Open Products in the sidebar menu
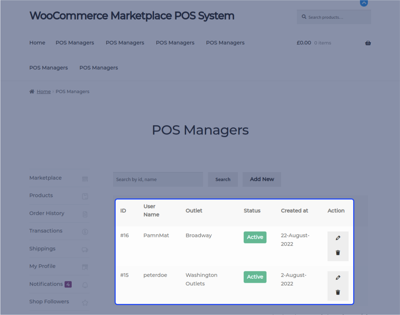400x315 pixels. point(41,195)
